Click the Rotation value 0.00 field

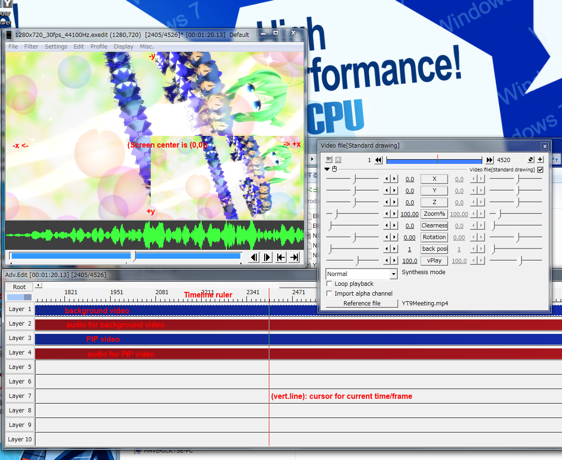[x=409, y=238]
